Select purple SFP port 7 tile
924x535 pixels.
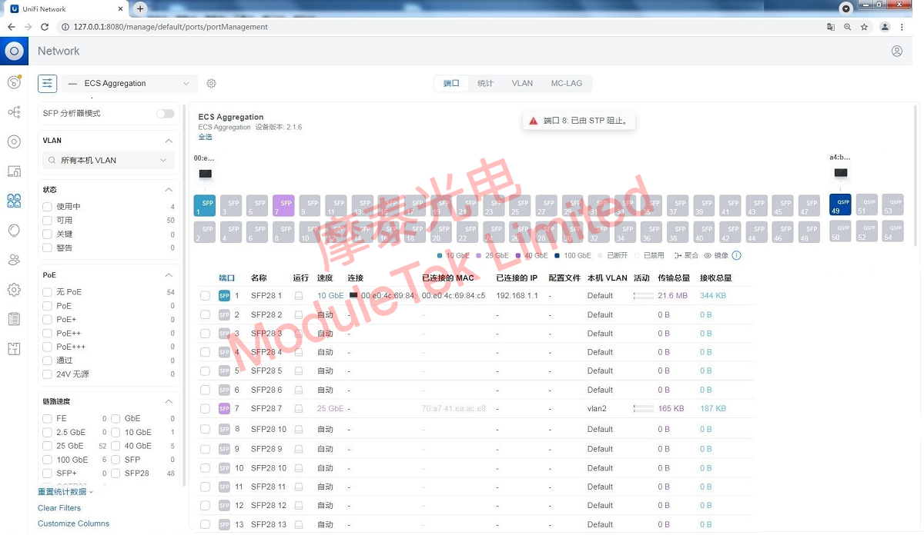coord(283,205)
